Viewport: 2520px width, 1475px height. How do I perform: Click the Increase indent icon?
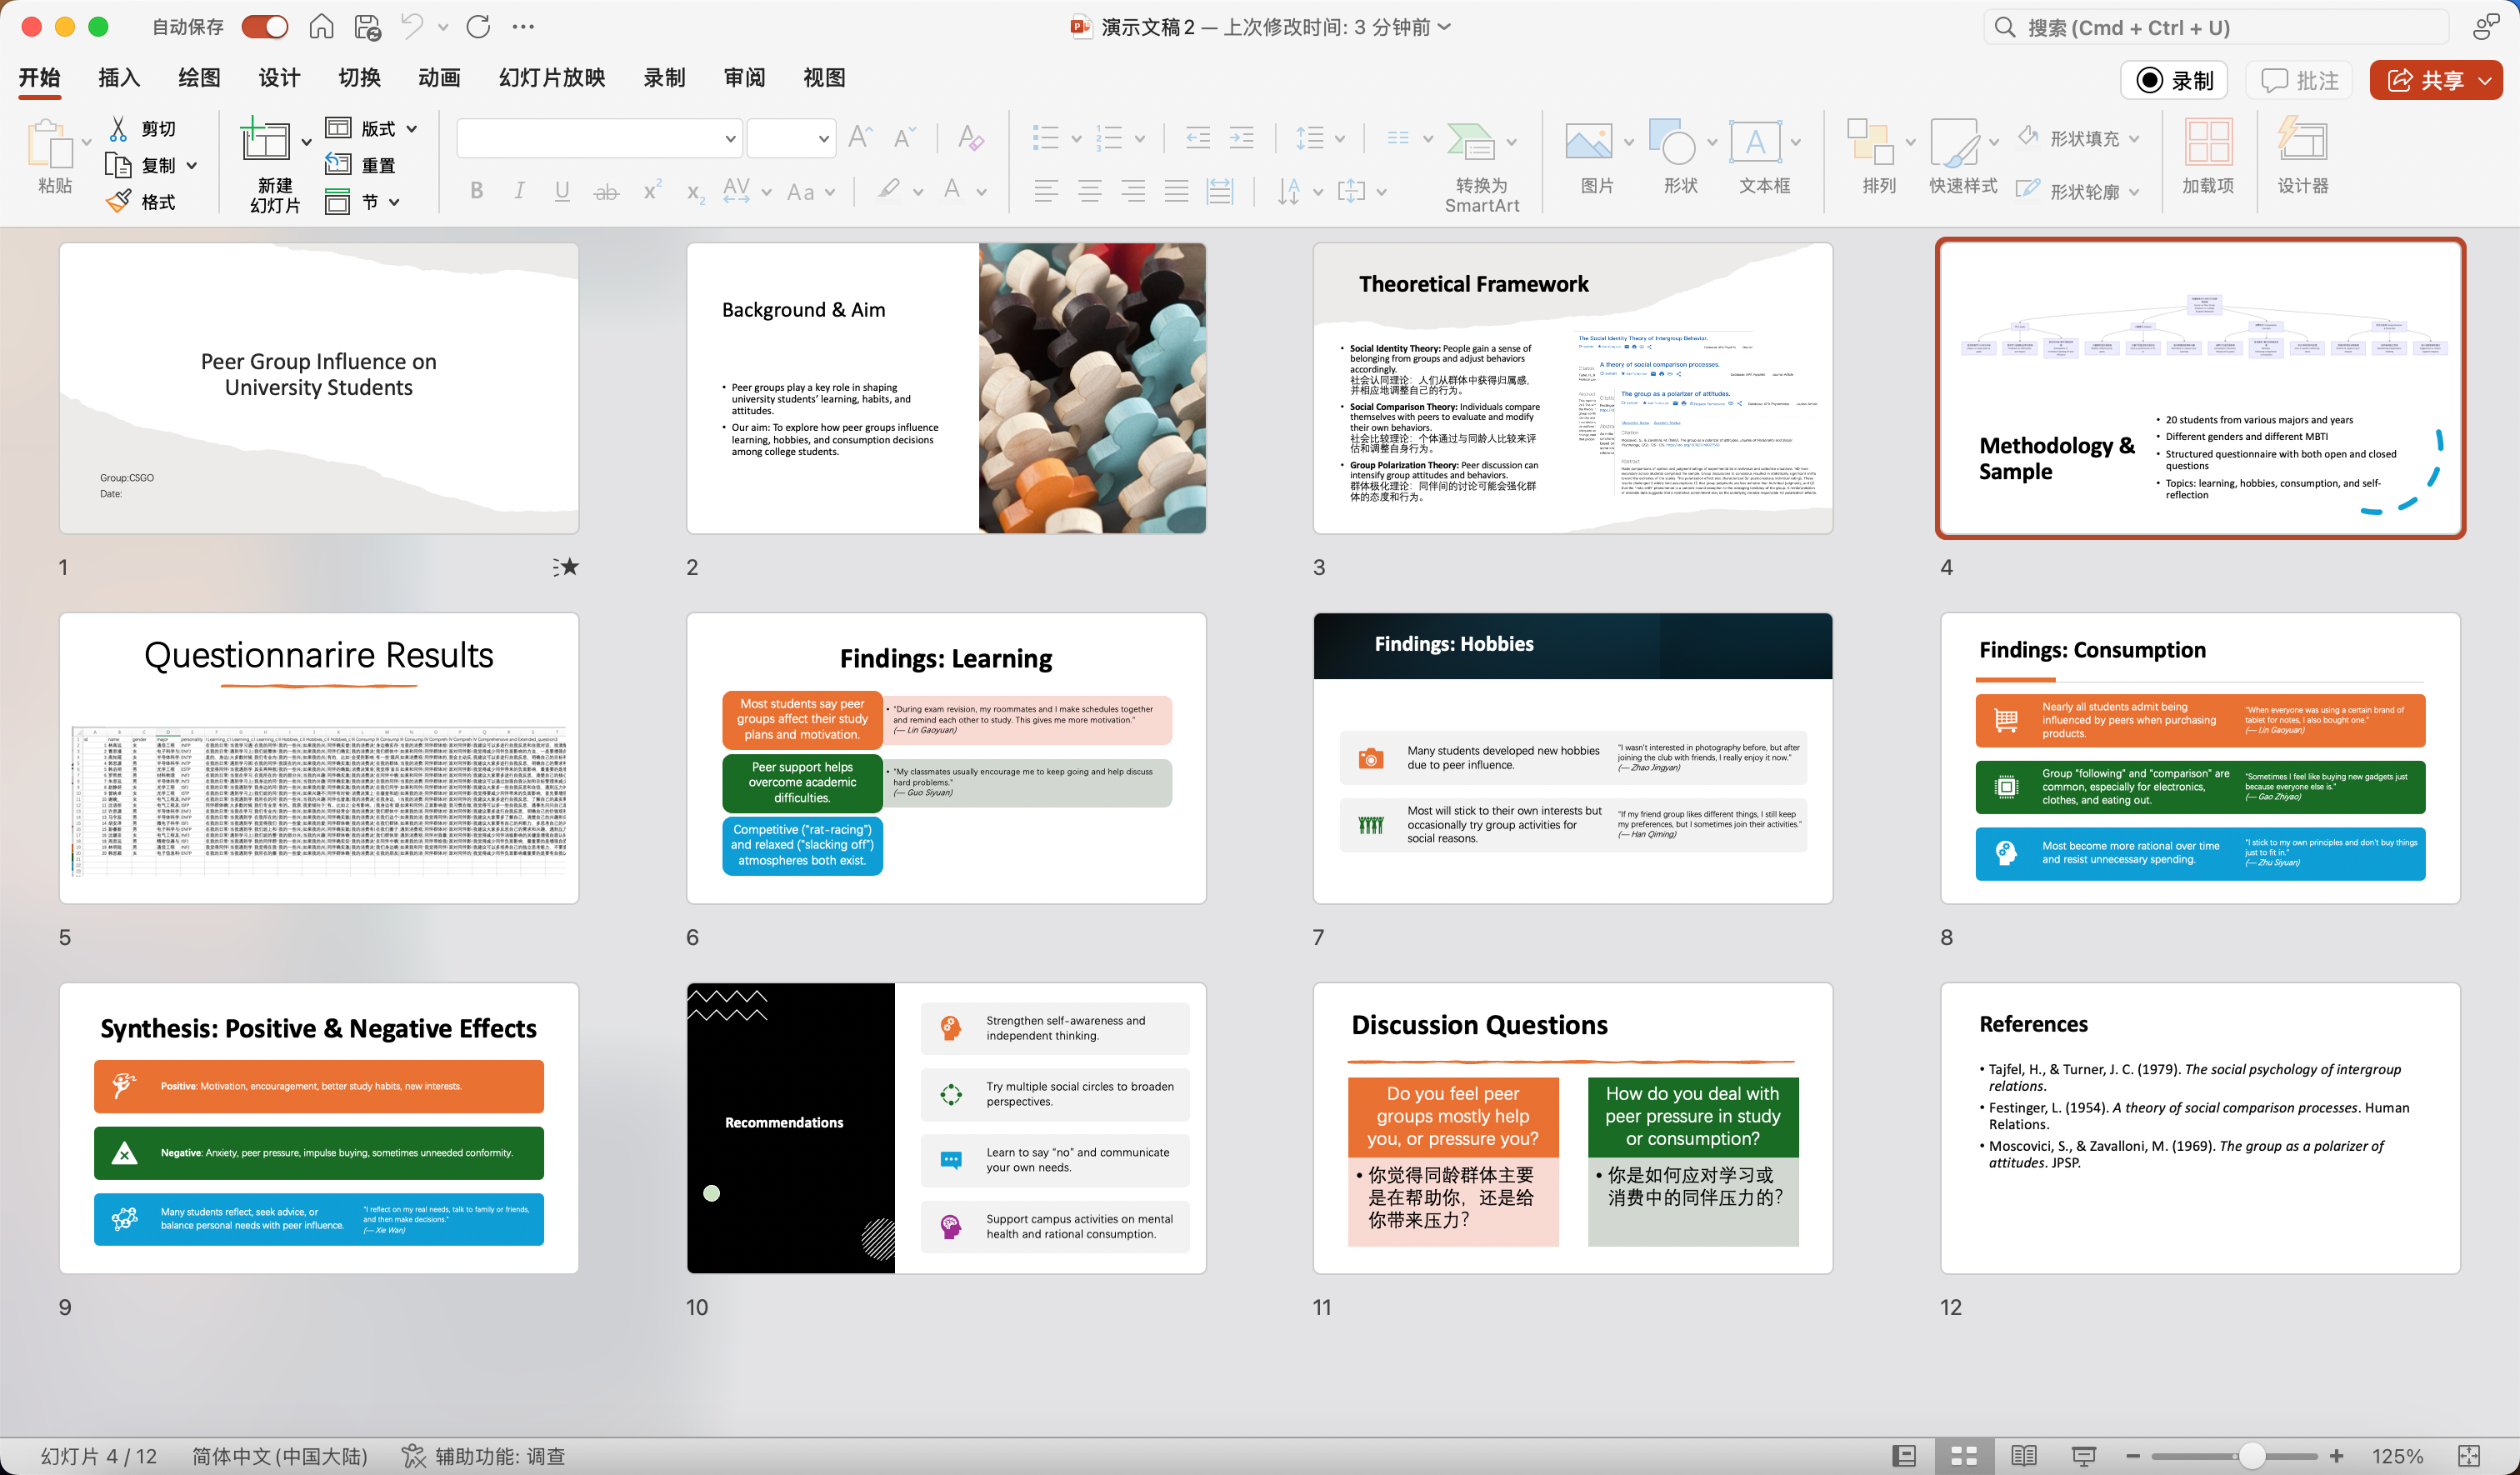tap(1241, 138)
